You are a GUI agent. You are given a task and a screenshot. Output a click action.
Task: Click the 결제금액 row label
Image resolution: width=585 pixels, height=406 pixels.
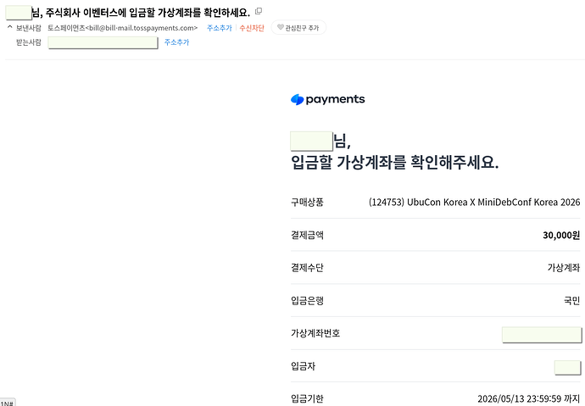[307, 236]
